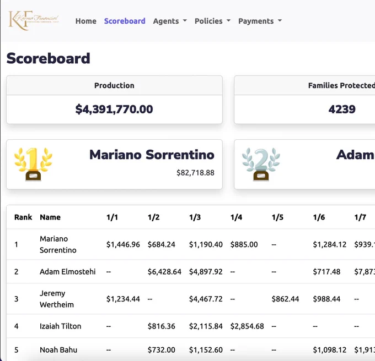Select the $82,718.88 total amount
Viewport: 375px width, 361px height.
[x=195, y=173]
